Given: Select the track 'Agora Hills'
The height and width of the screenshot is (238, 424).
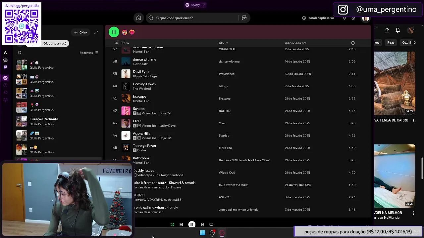Looking at the screenshot, I should 141,134.
